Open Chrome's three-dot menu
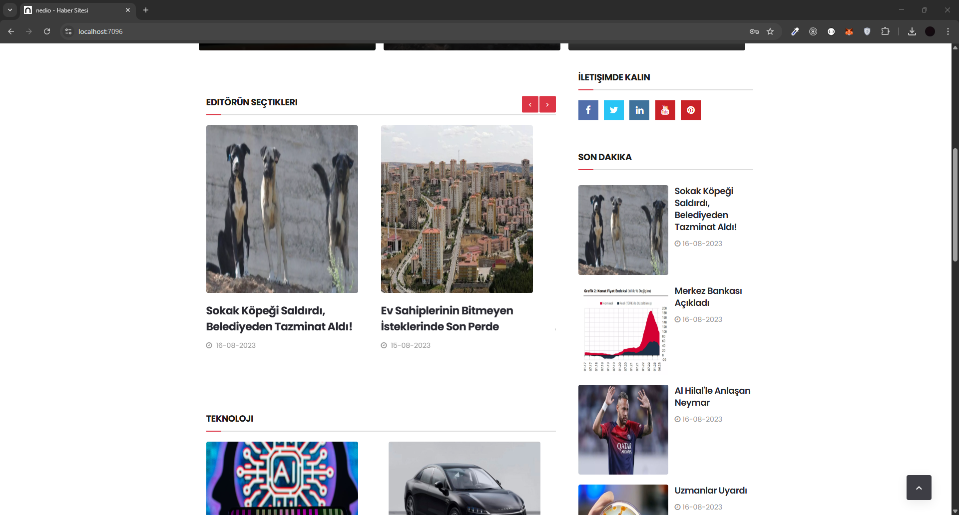 tap(948, 31)
